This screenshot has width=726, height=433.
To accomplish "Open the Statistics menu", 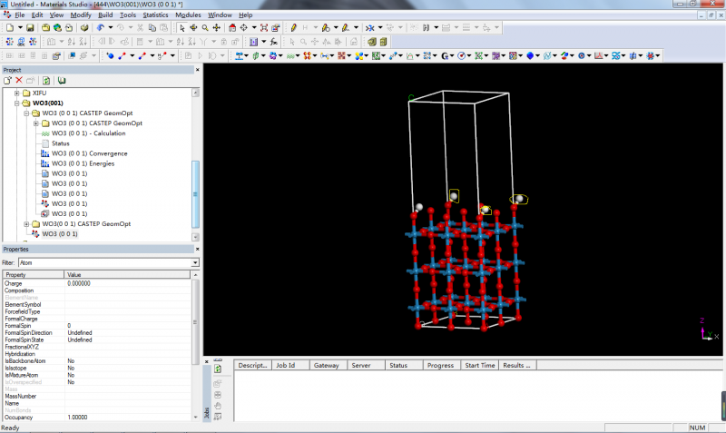I will [155, 15].
